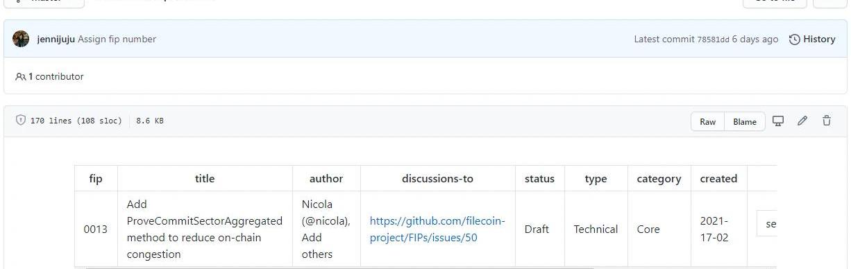
Task: Click the contributors people icon
Action: pyautogui.click(x=21, y=77)
